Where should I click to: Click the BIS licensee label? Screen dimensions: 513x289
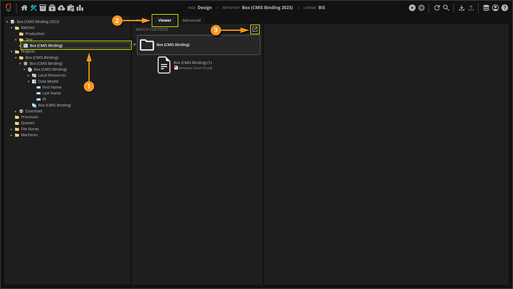coord(322,8)
